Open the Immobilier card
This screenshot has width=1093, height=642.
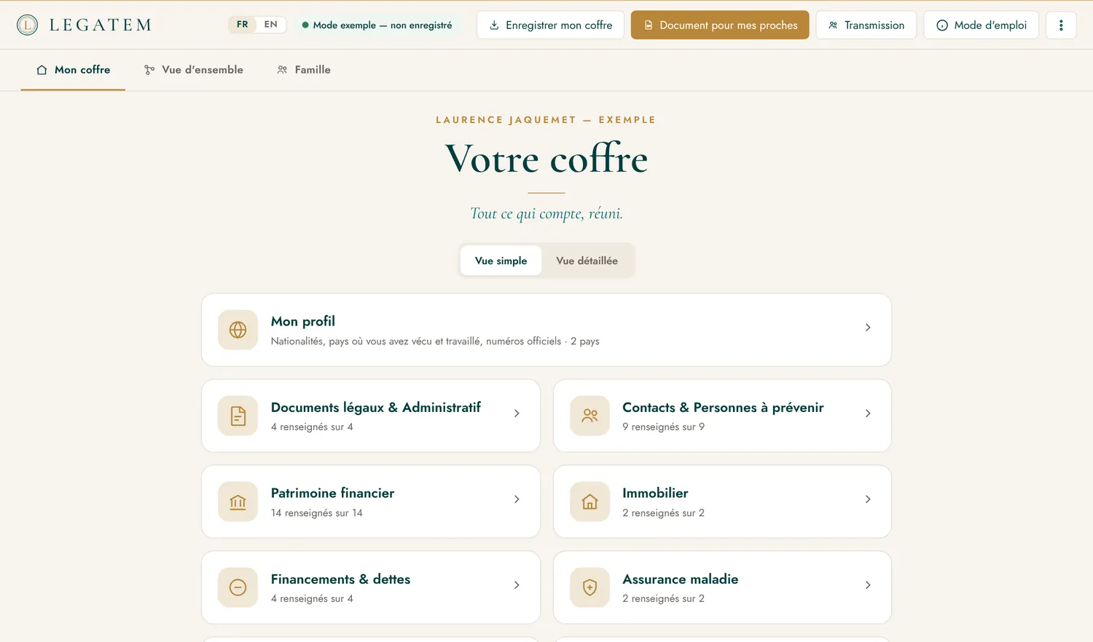722,502
